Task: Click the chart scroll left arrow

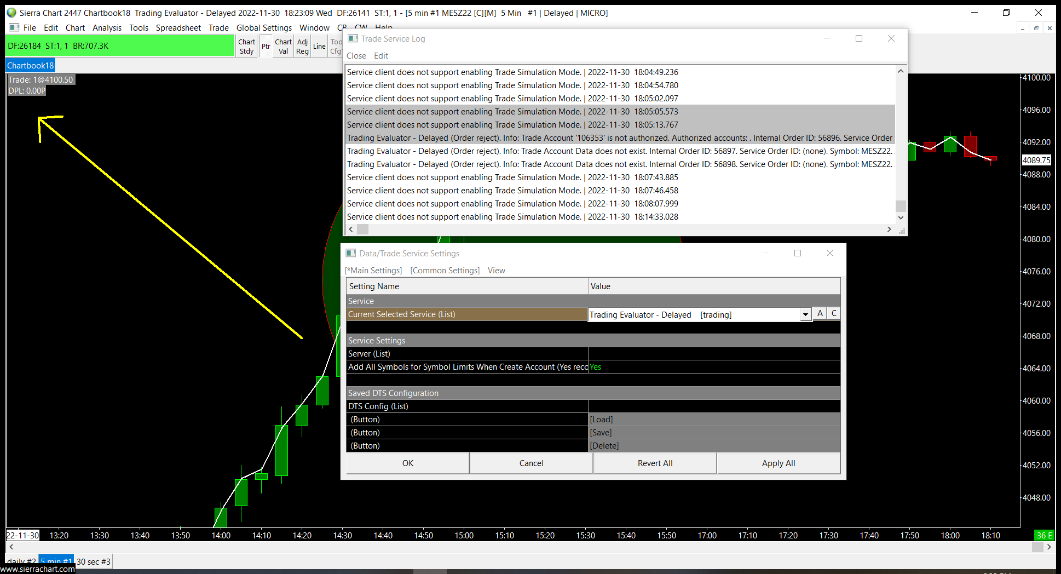Action: [11, 547]
